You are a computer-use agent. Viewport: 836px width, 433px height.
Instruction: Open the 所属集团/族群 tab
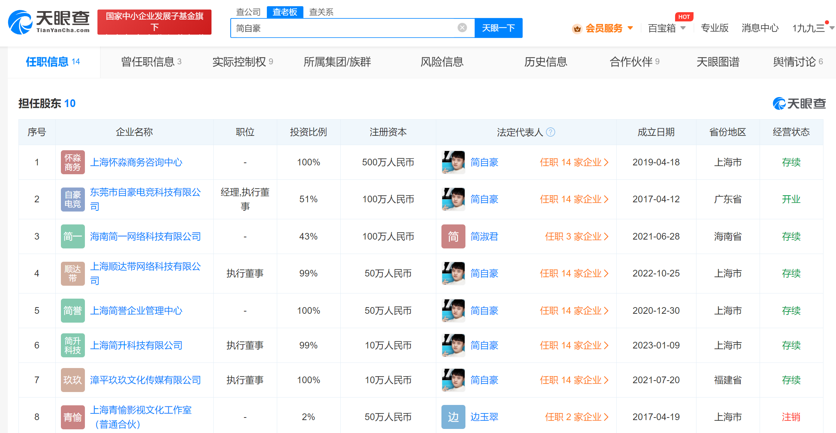(x=337, y=62)
